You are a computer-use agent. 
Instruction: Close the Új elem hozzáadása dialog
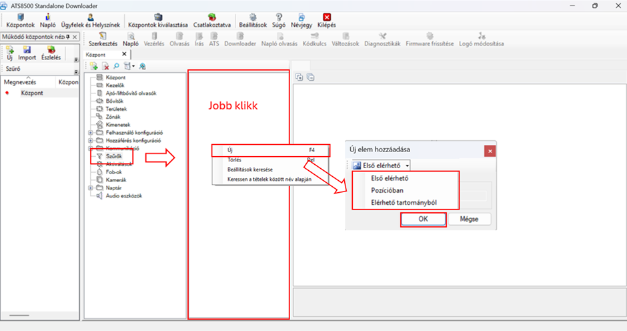[490, 151]
